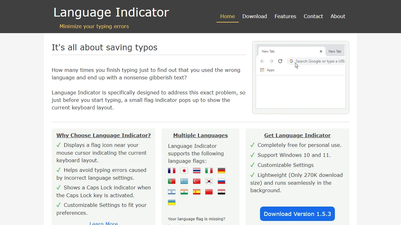Click the reload icon in the browser preview
The image size is (401, 225).
pos(280,61)
